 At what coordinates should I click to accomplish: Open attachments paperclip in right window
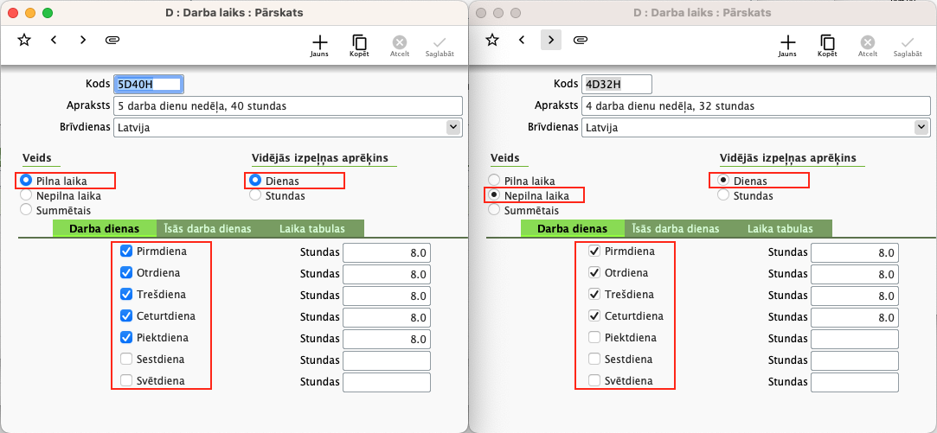(x=579, y=40)
